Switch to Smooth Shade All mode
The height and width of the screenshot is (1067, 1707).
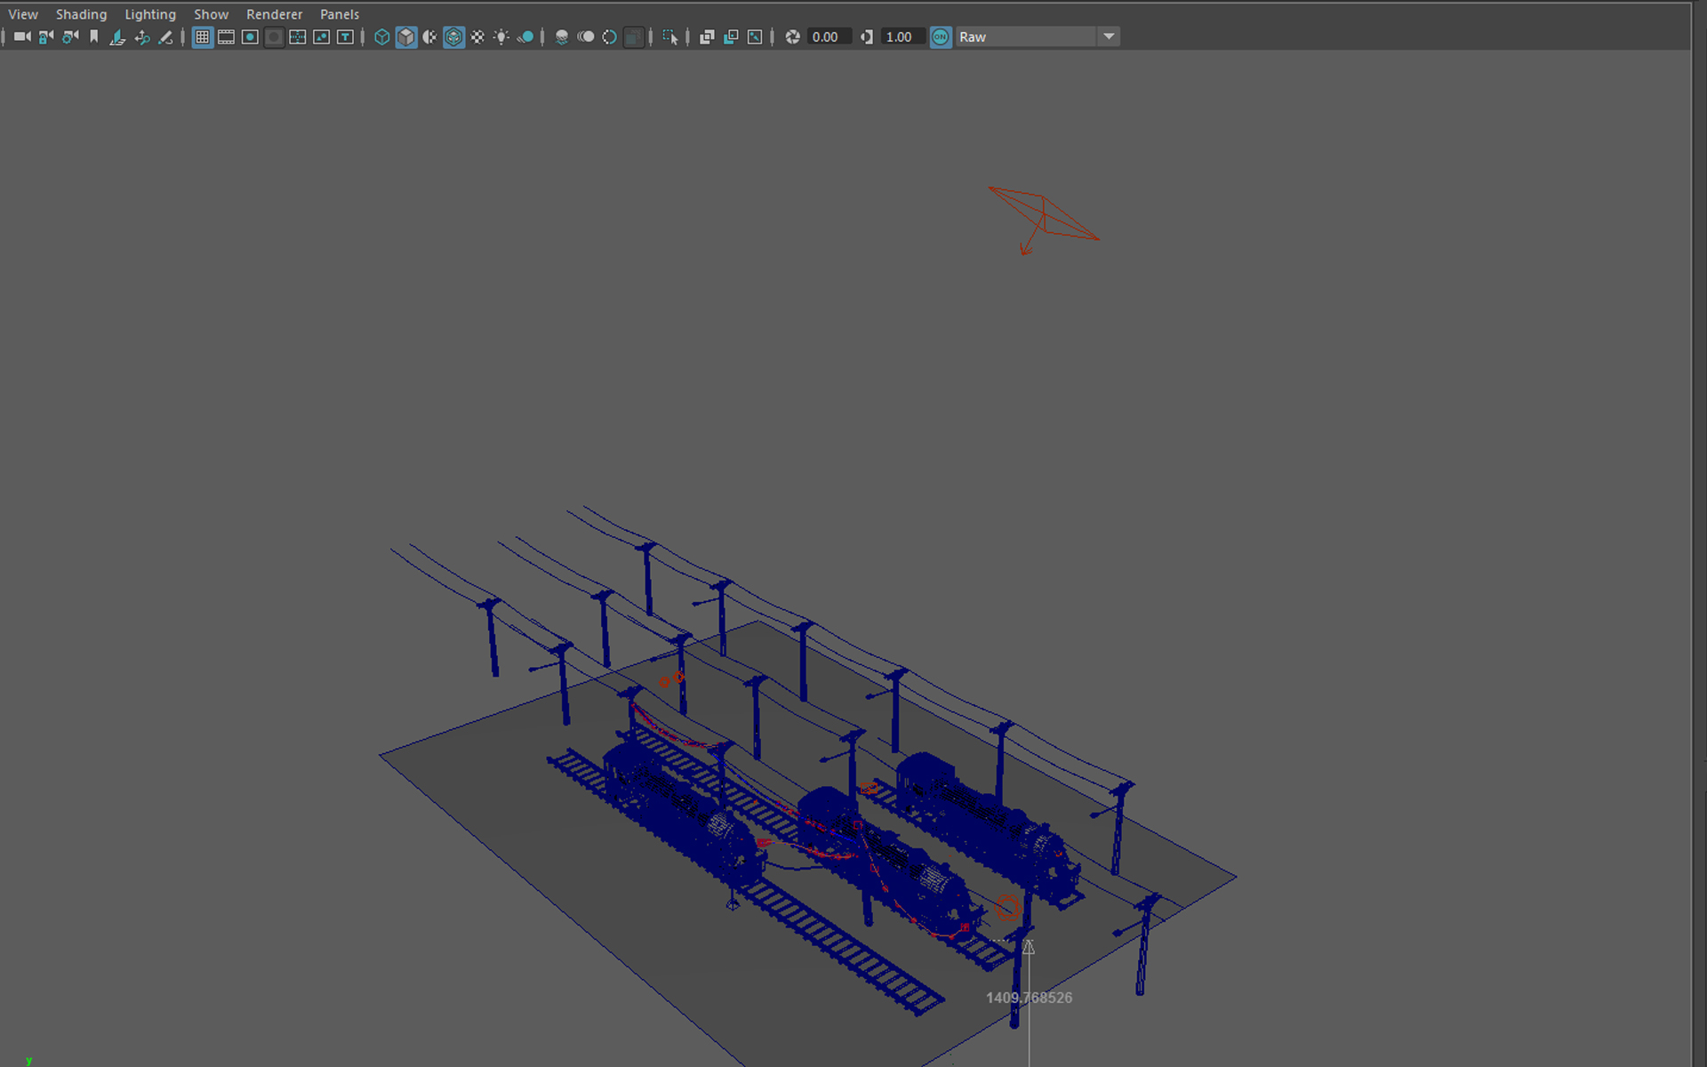tap(406, 36)
